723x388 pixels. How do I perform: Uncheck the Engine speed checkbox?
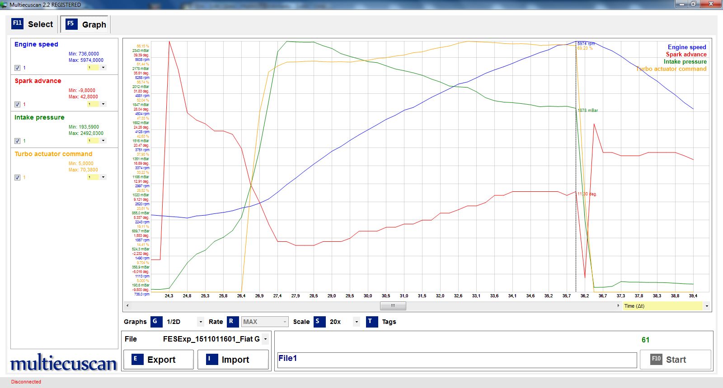[x=17, y=68]
